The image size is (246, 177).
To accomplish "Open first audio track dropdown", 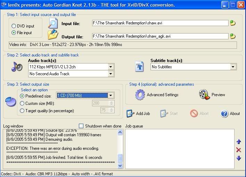I will (x=111, y=67).
